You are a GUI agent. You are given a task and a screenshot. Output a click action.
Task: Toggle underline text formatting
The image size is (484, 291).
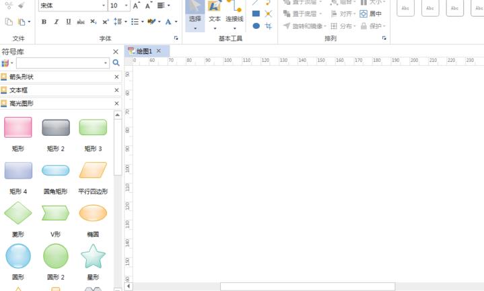tap(68, 22)
